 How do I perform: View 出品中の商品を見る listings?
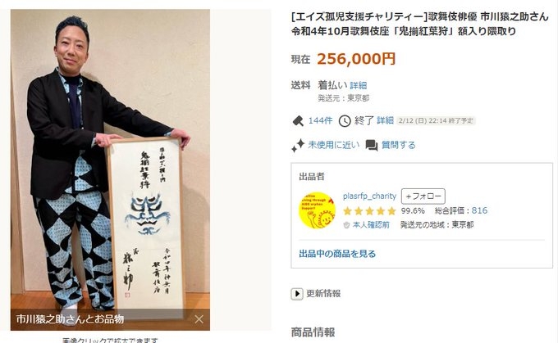(337, 254)
